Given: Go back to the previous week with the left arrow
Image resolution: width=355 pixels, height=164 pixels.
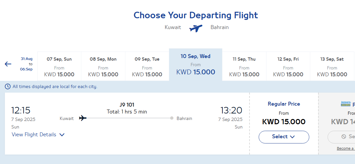Looking at the screenshot, I should click(x=8, y=64).
